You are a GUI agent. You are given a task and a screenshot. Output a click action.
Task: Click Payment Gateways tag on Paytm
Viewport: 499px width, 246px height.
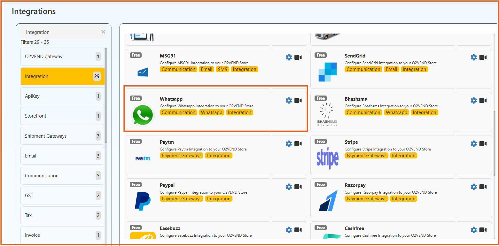point(182,156)
